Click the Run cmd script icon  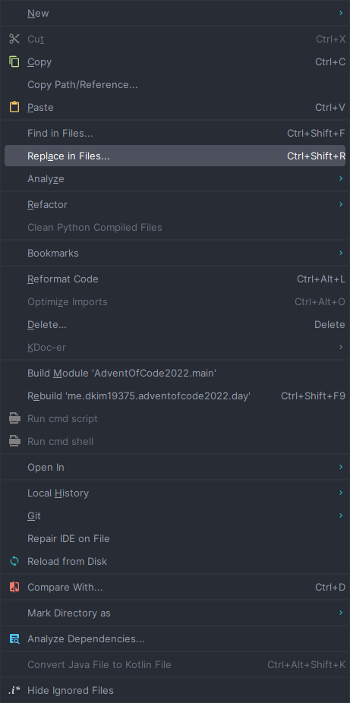(x=14, y=419)
